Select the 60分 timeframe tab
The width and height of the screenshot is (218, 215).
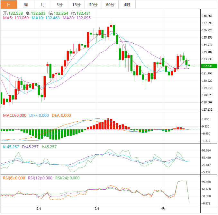(110, 4)
